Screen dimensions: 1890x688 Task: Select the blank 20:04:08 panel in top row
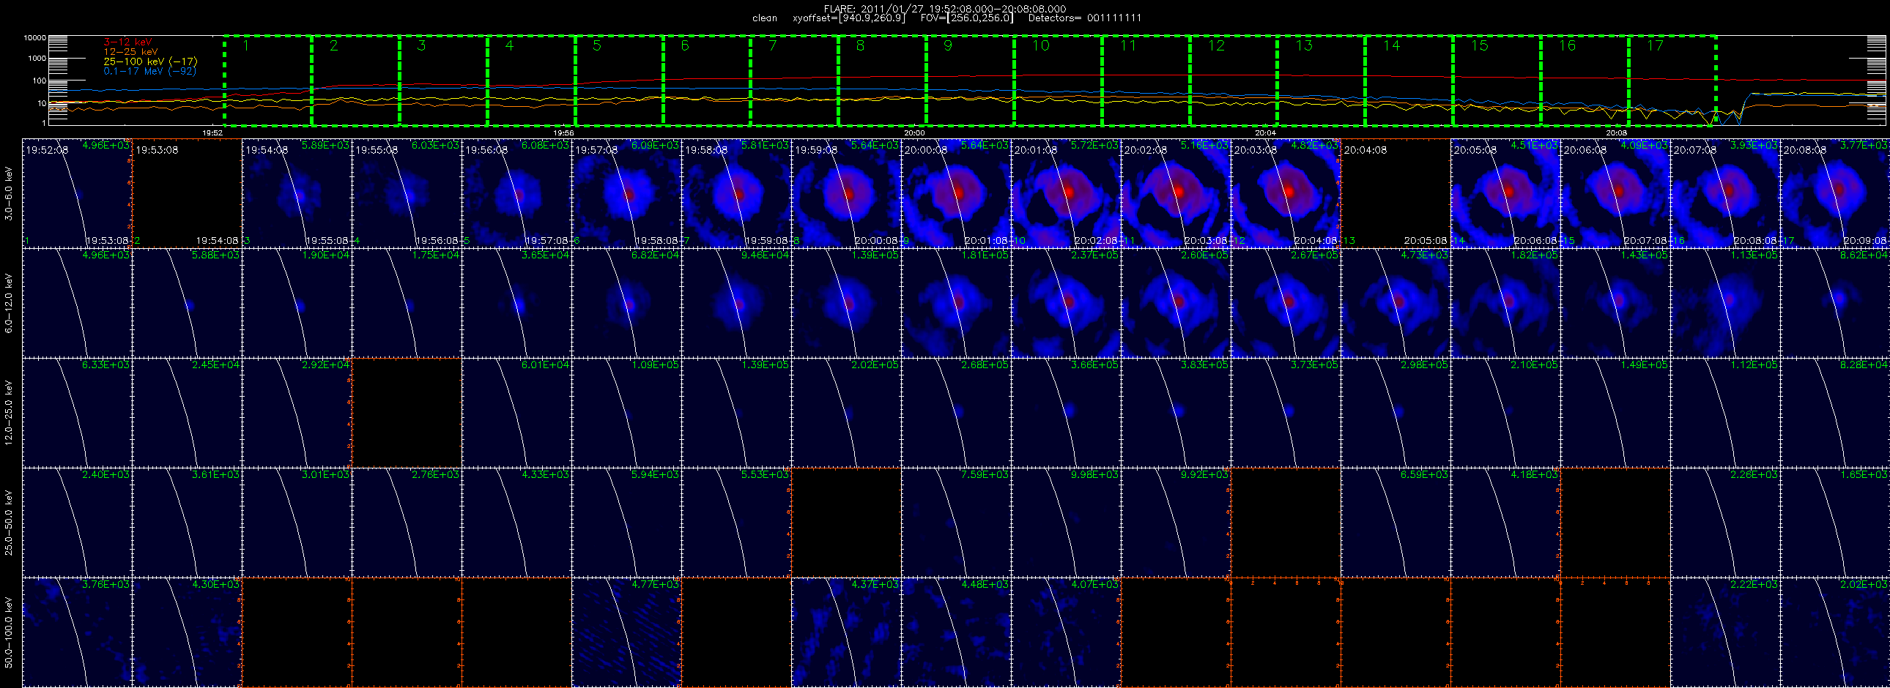[x=1396, y=193]
